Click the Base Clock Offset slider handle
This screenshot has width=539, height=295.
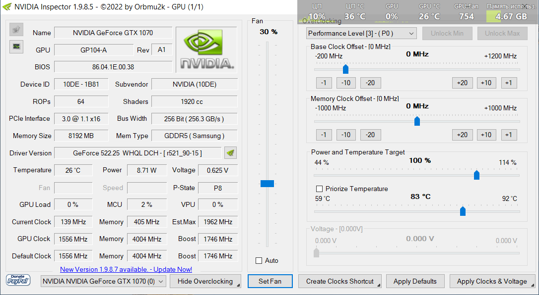click(346, 69)
